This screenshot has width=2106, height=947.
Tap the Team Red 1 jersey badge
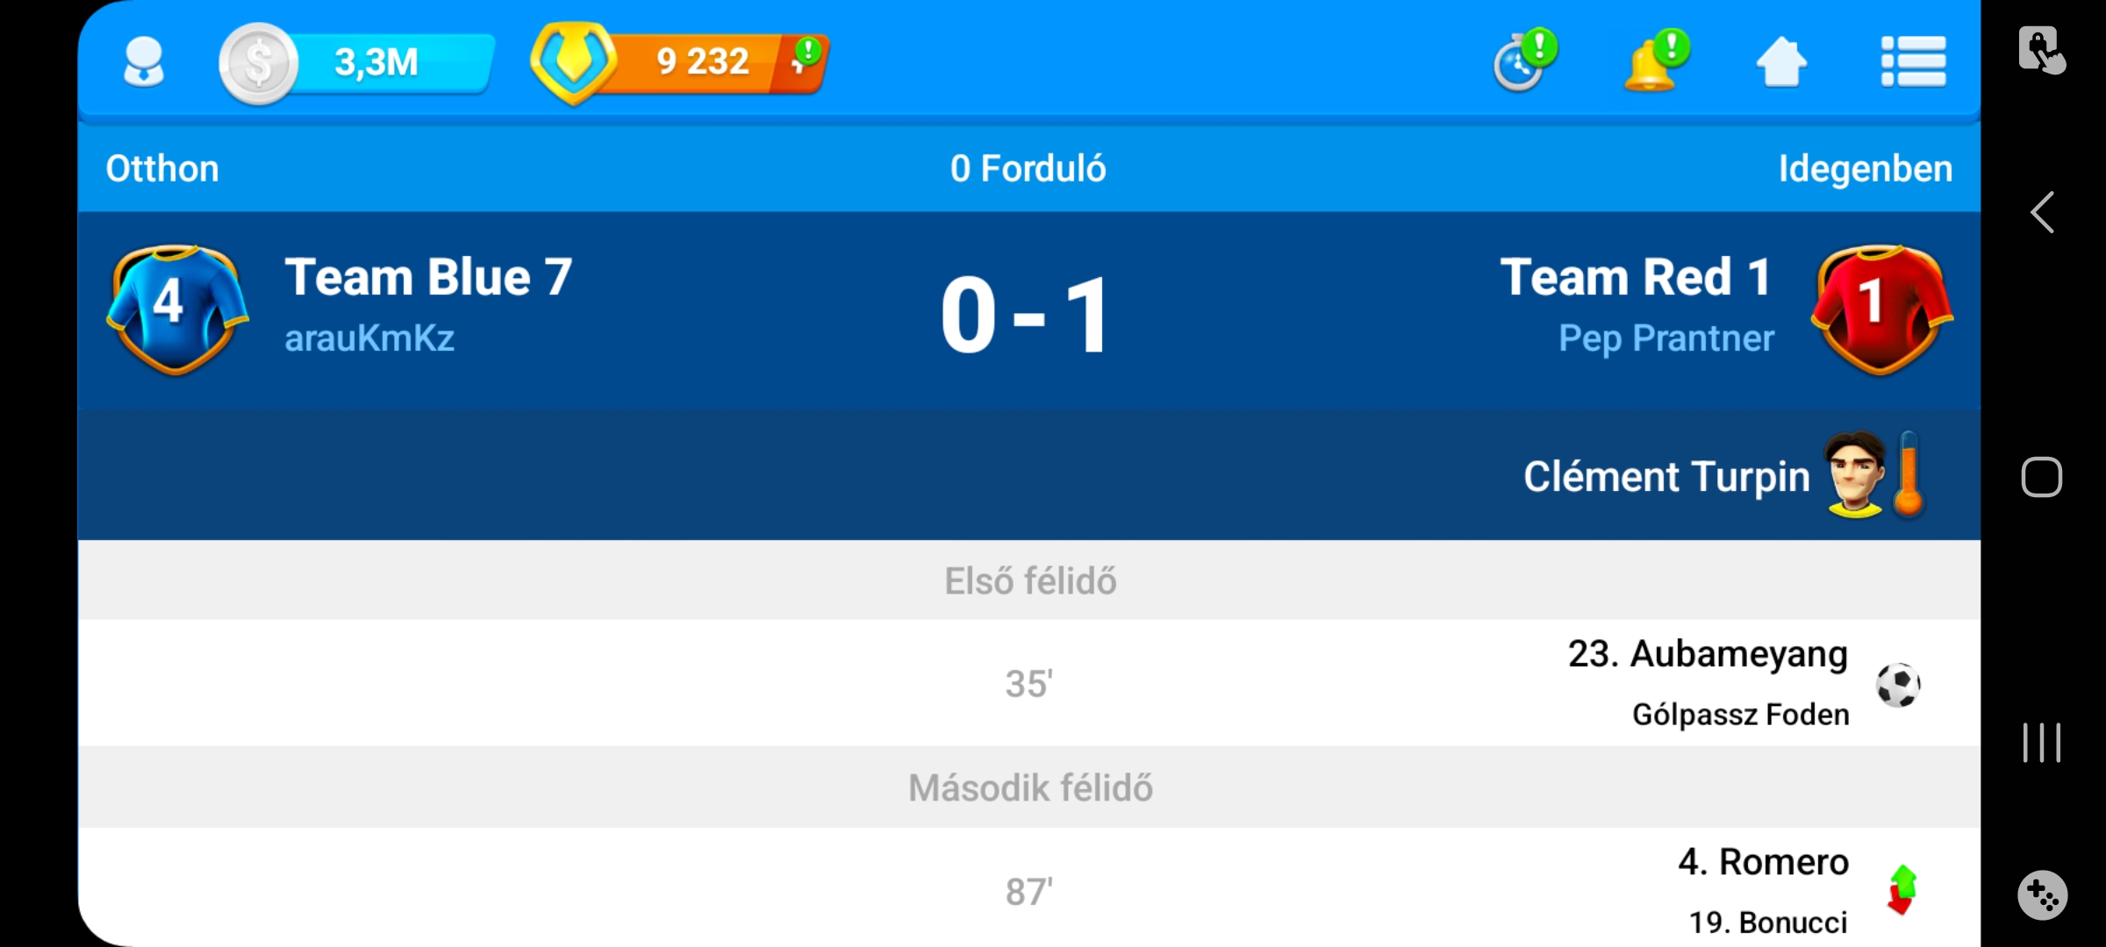(1884, 309)
